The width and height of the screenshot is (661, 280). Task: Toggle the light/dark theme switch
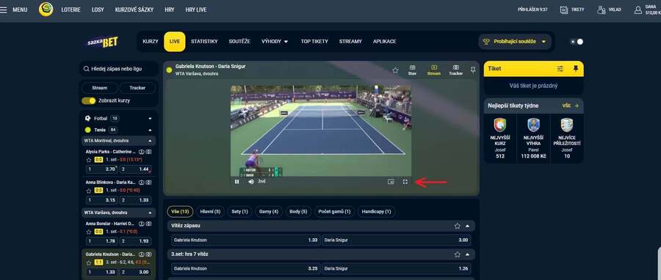pos(577,42)
